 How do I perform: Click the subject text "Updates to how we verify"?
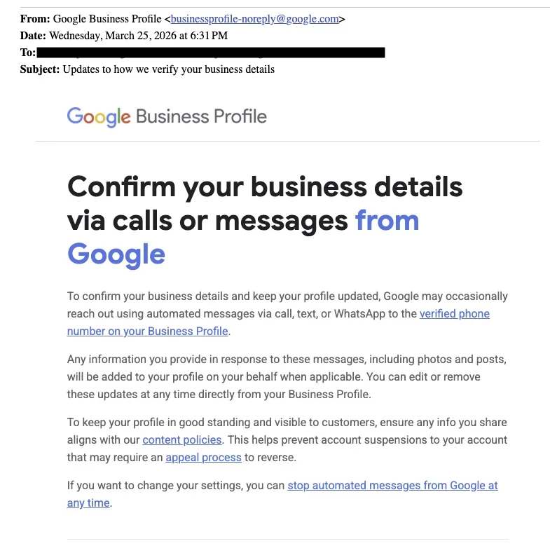pyautogui.click(x=168, y=69)
